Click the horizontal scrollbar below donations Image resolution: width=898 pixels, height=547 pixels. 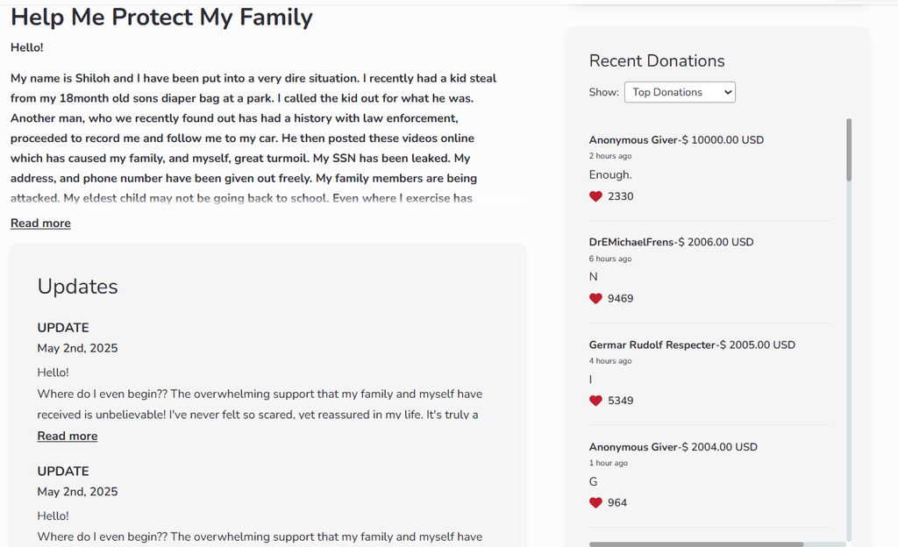(695, 544)
